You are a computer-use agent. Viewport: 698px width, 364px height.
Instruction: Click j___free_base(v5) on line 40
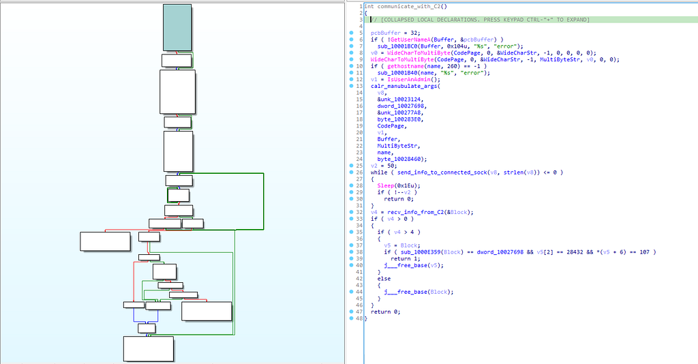[x=414, y=265]
